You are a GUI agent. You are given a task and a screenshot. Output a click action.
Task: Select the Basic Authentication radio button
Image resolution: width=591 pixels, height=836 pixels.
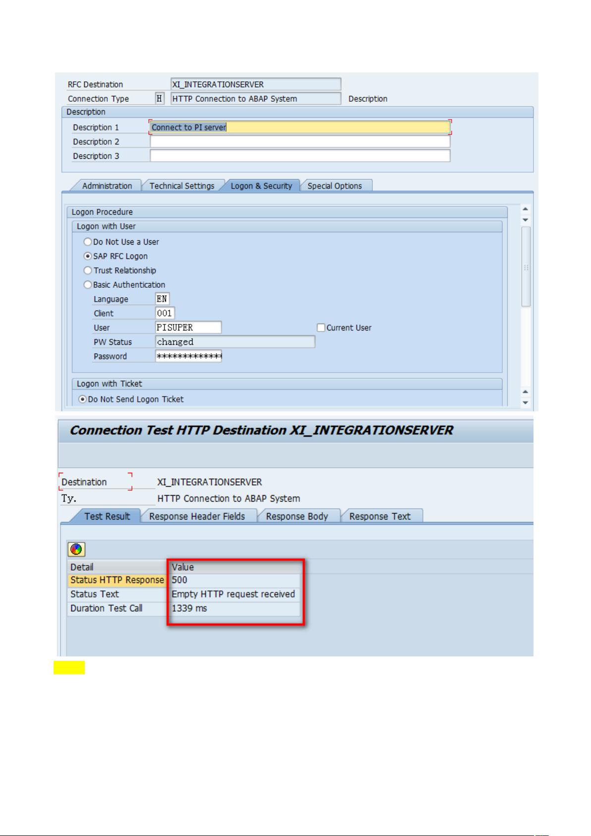tap(88, 285)
